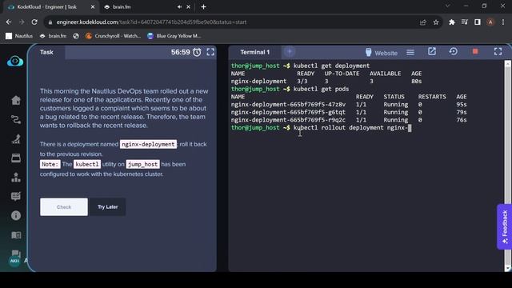Screen dimensions: 512x288
Task: Open the Blue Gray Yellow bookmark
Action: tap(174, 36)
